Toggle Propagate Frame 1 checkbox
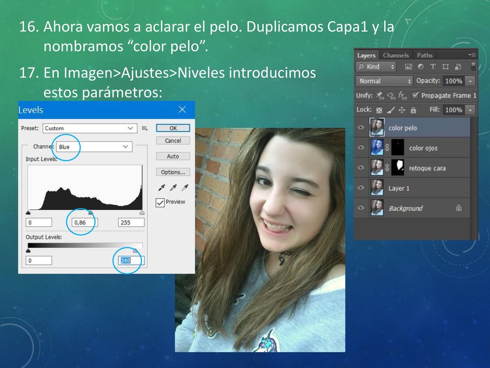Viewport: 490px width, 368px height. (x=415, y=95)
